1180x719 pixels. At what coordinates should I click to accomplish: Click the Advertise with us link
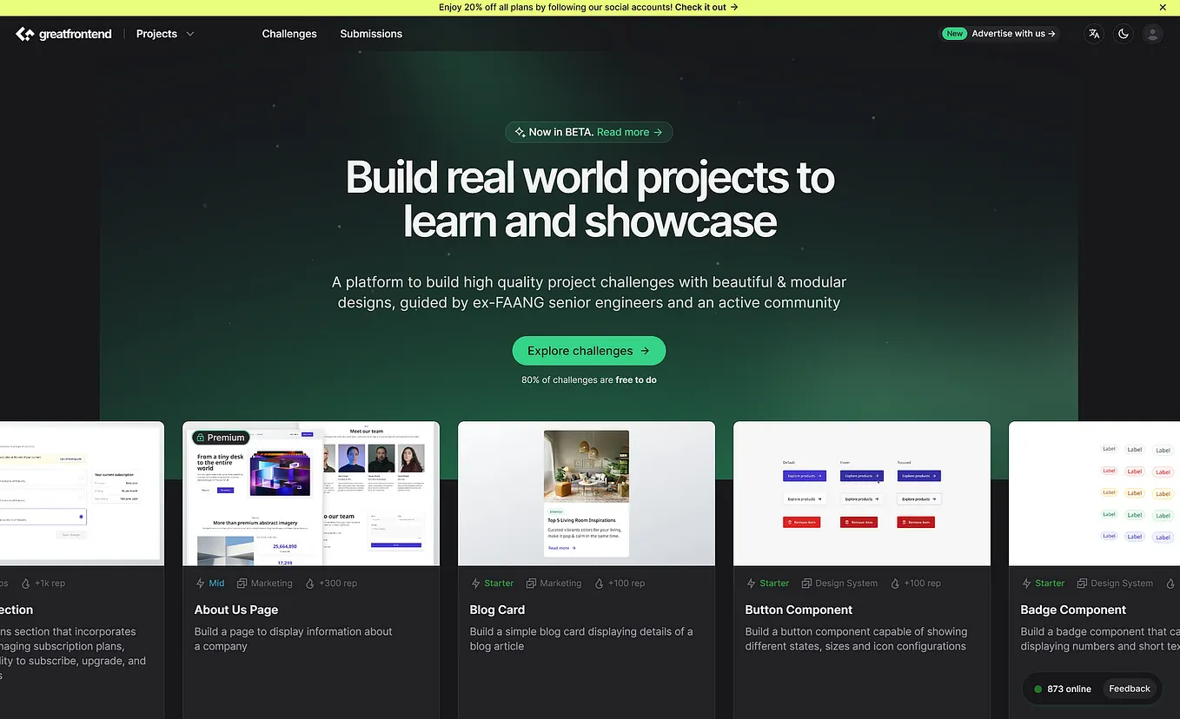(x=1013, y=34)
